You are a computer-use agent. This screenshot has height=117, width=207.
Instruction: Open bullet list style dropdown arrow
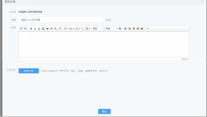(79, 29)
